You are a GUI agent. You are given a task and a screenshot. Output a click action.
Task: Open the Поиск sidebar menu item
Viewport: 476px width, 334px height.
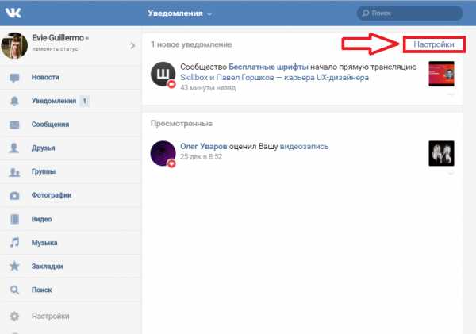pos(71,290)
